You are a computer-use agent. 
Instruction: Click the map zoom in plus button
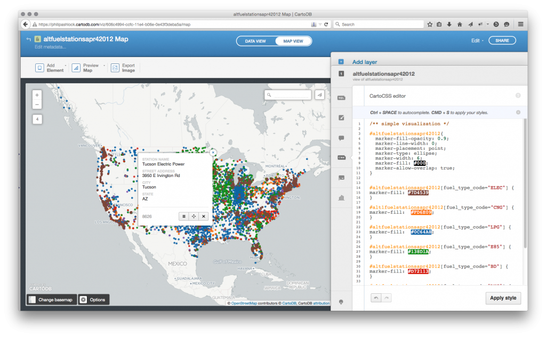(37, 95)
